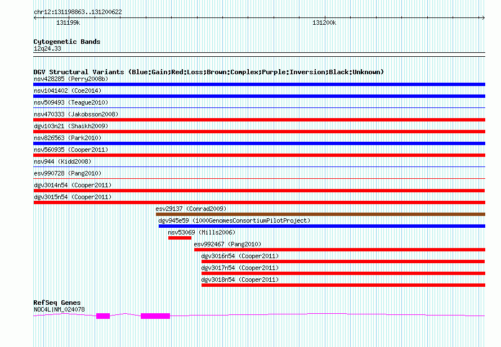Open the esv990728 (Pang2010) label
The height and width of the screenshot is (347, 501).
tap(68, 173)
